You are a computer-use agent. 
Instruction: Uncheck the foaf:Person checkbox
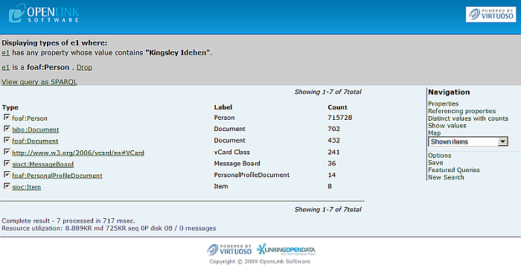click(7, 117)
